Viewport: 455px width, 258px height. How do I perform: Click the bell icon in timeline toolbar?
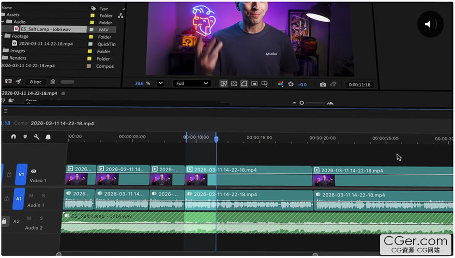tap(48, 137)
